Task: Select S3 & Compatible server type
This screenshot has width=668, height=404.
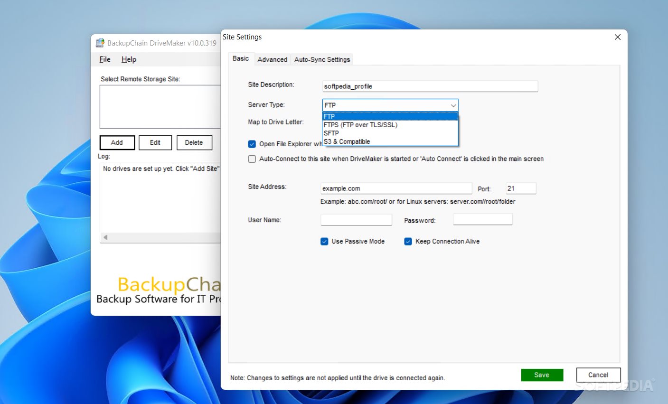Action: click(390, 141)
